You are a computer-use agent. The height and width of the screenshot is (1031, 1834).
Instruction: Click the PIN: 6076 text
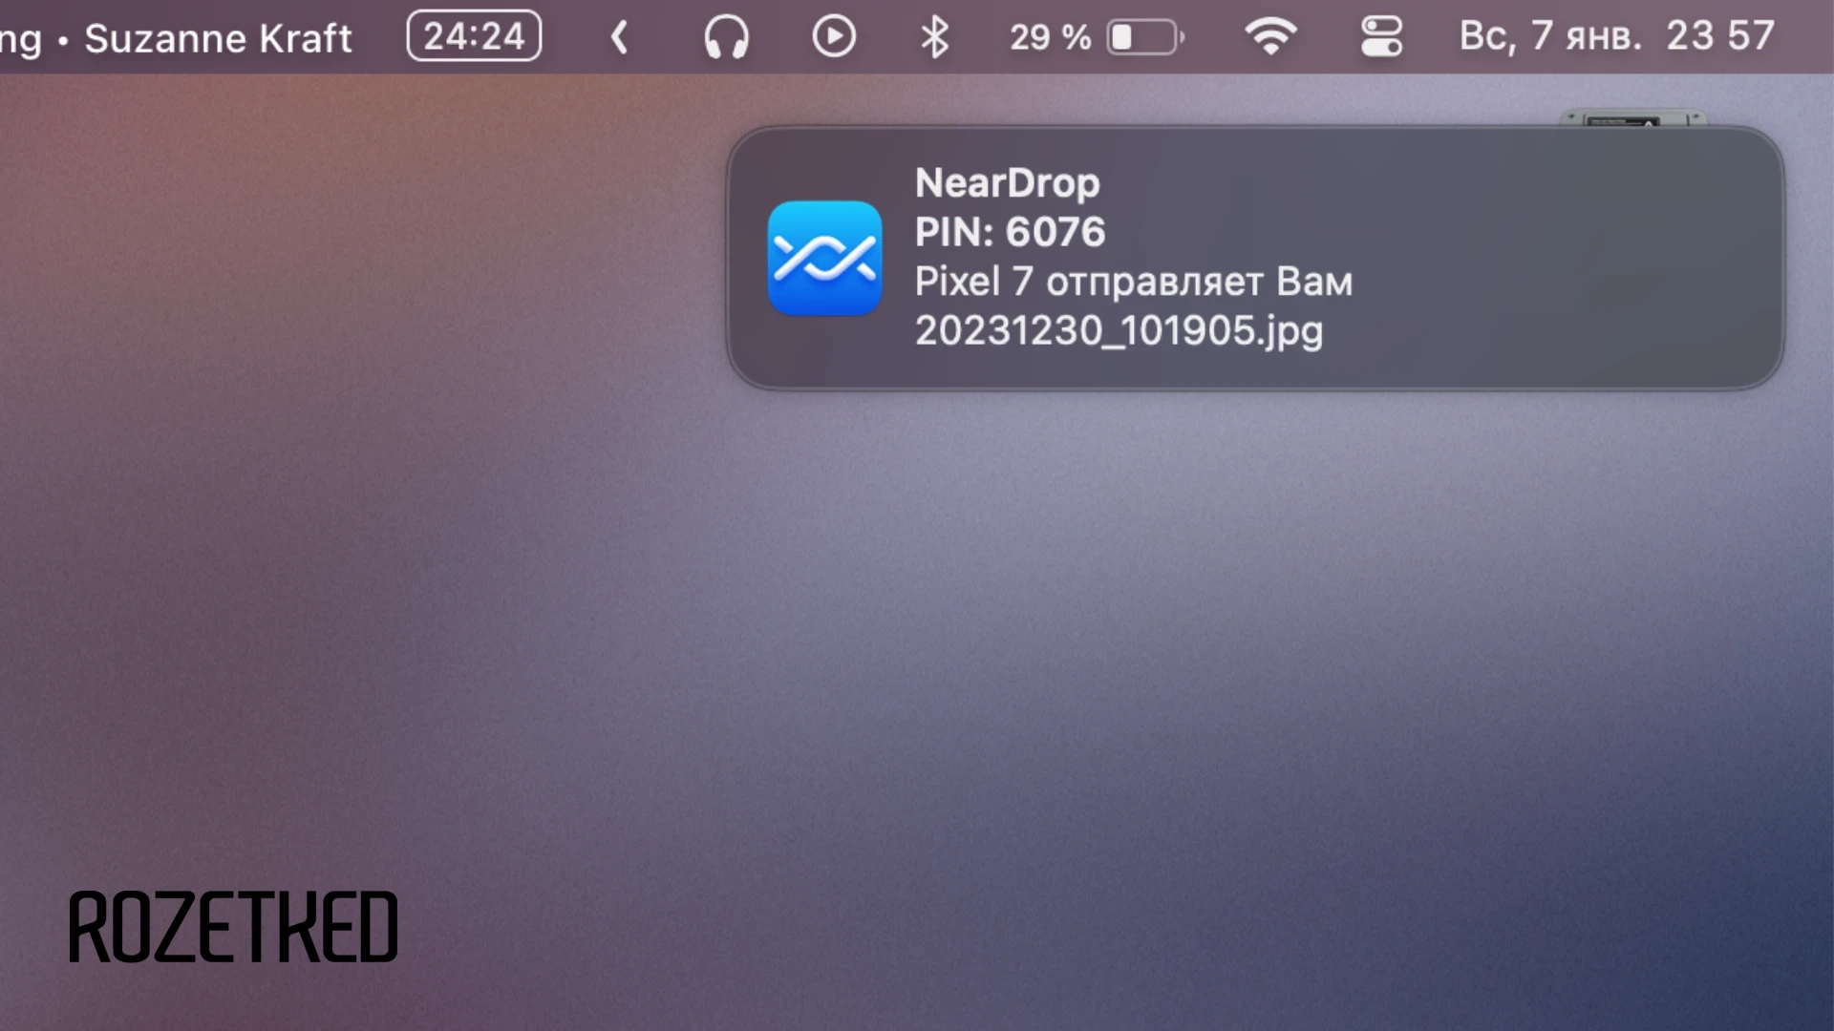pos(1010,232)
